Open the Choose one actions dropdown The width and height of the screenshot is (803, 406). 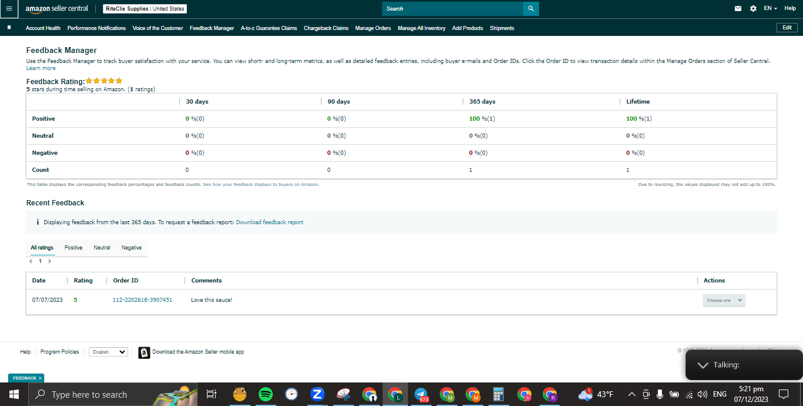coord(724,300)
